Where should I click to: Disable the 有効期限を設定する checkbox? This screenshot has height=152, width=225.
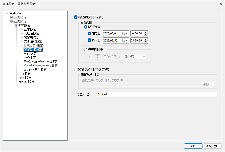76,17
